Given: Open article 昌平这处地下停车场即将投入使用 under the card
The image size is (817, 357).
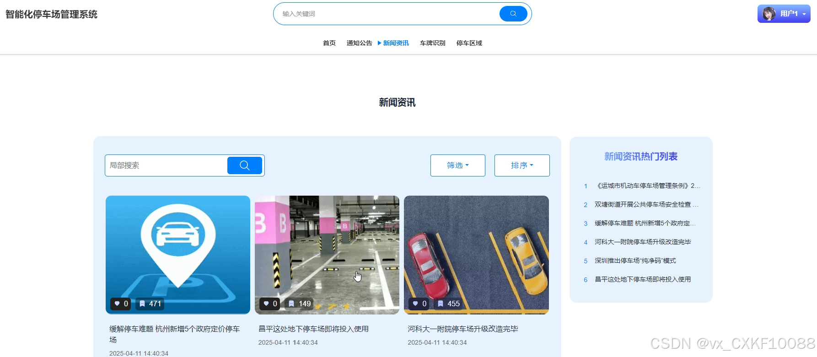Looking at the screenshot, I should point(314,329).
